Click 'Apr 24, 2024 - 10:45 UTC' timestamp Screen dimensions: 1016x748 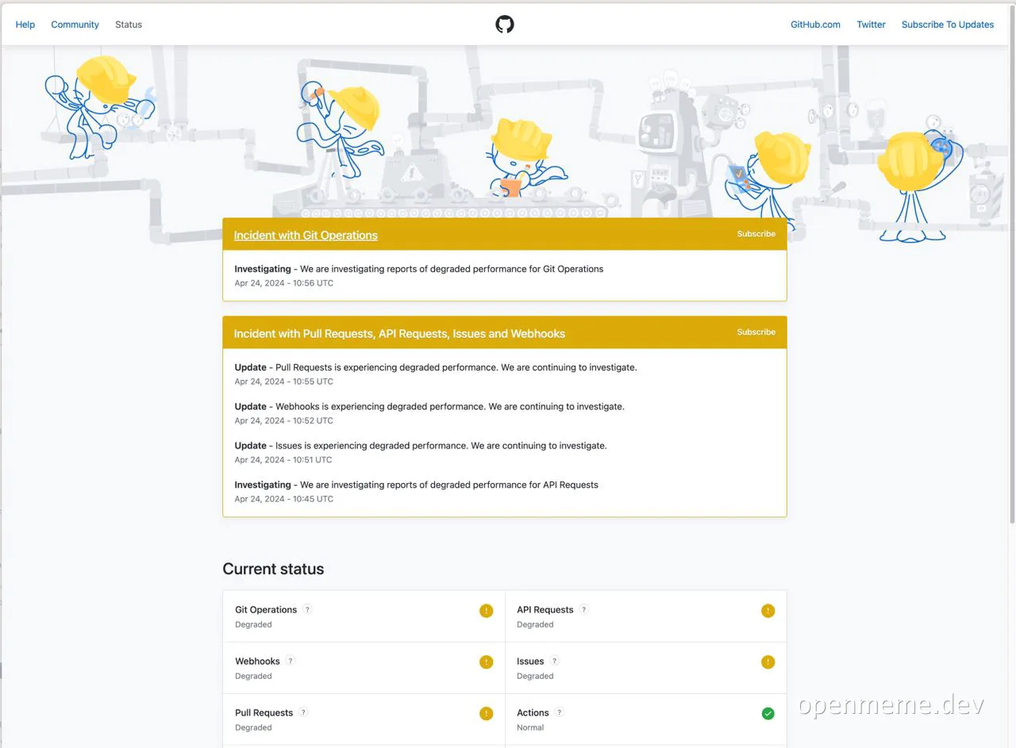coord(284,499)
